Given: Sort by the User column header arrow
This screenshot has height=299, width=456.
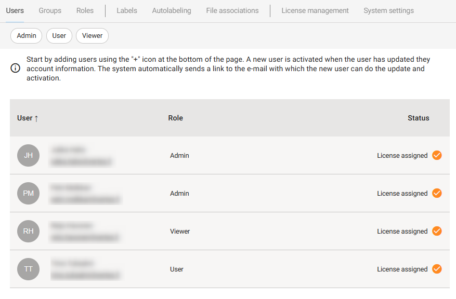Looking at the screenshot, I should (x=36, y=118).
